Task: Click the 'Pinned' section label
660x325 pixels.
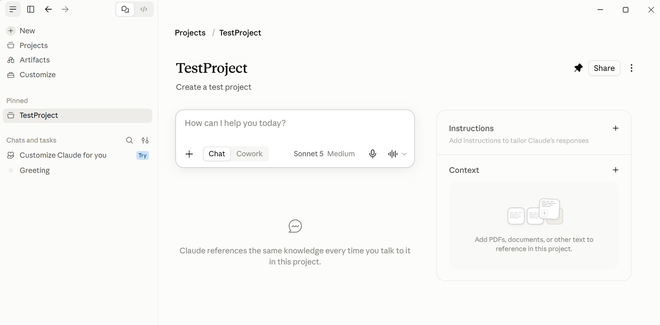Action: (x=17, y=101)
